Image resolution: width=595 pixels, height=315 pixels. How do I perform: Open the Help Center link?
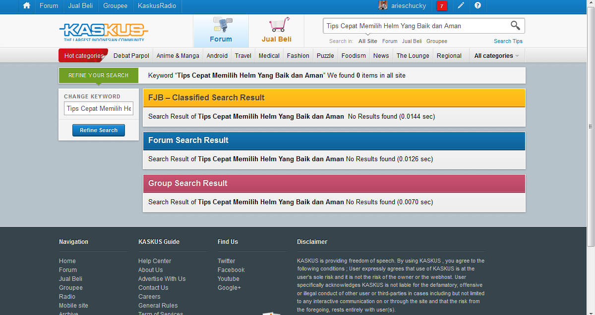click(155, 261)
